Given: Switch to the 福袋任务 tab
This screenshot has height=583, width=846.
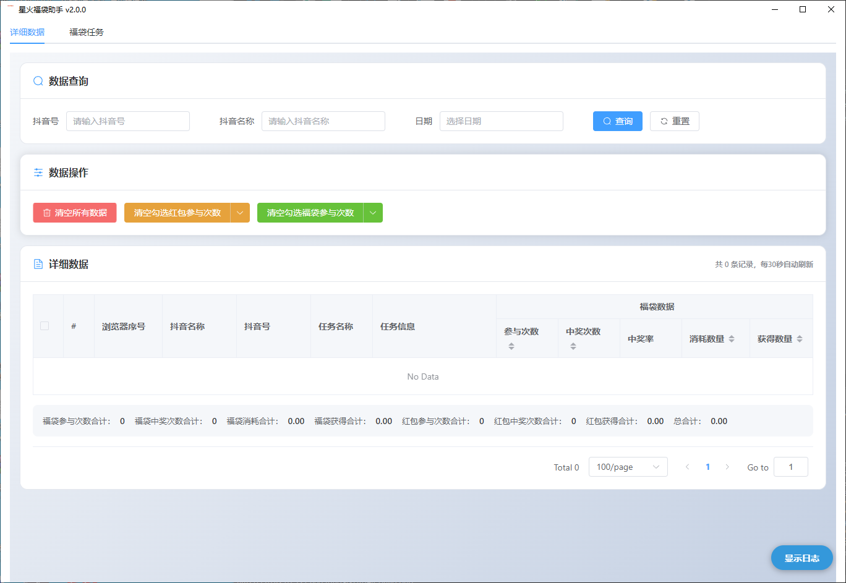Looking at the screenshot, I should tap(87, 32).
